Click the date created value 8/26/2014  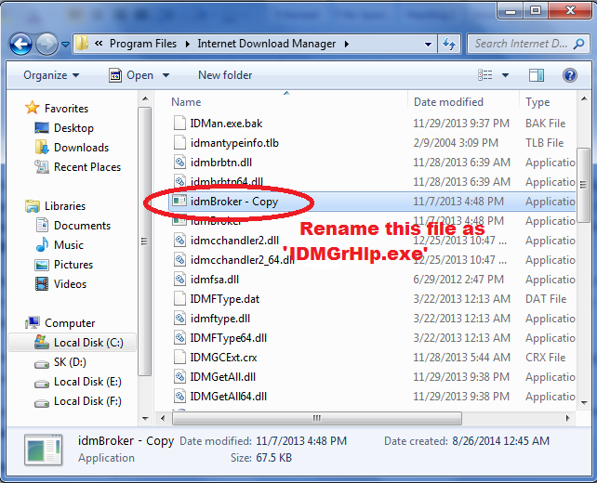tap(500, 441)
